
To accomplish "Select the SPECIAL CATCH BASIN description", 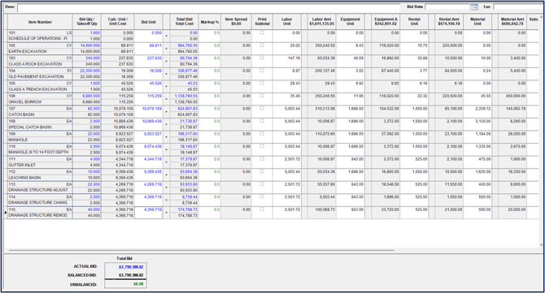I will pos(40,127).
